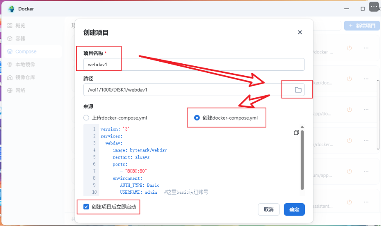Viewport: 381px width, 226px height.
Task: Click the 网络 globe icon
Action: (10, 90)
